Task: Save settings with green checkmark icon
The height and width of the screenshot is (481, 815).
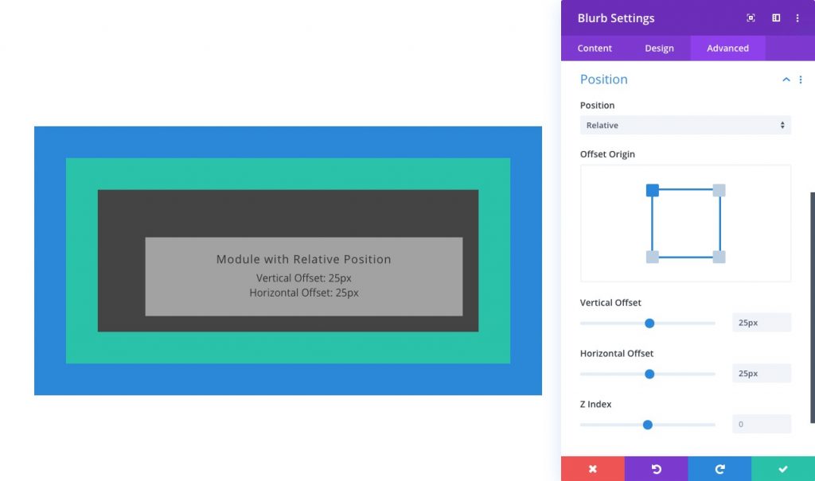Action: (x=782, y=469)
